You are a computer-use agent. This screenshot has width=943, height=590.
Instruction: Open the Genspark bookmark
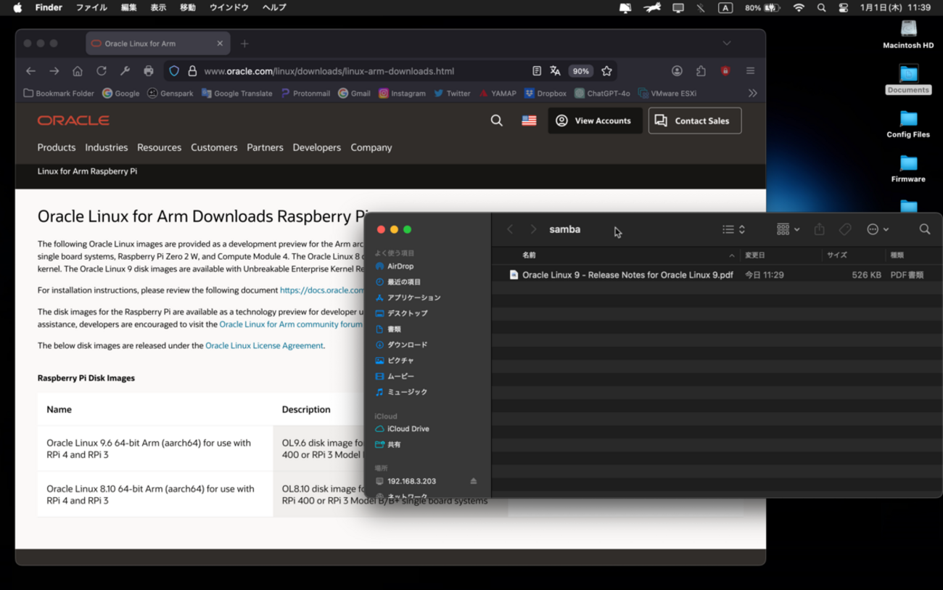(170, 93)
